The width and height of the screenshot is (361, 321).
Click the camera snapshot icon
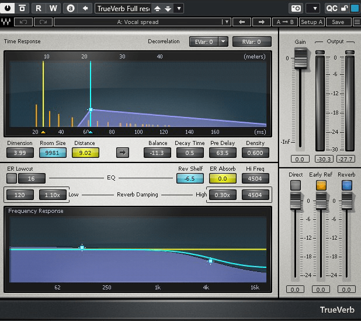(297, 8)
